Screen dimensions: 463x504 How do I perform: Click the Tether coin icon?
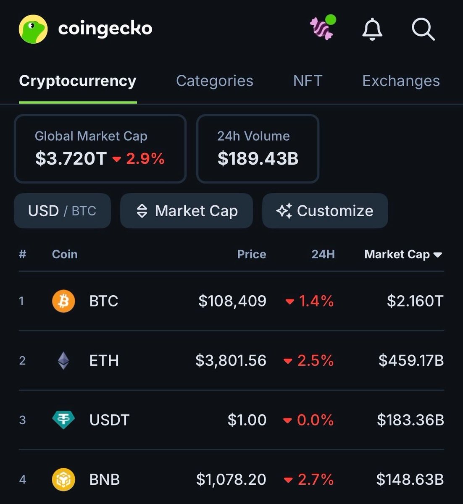(x=63, y=420)
